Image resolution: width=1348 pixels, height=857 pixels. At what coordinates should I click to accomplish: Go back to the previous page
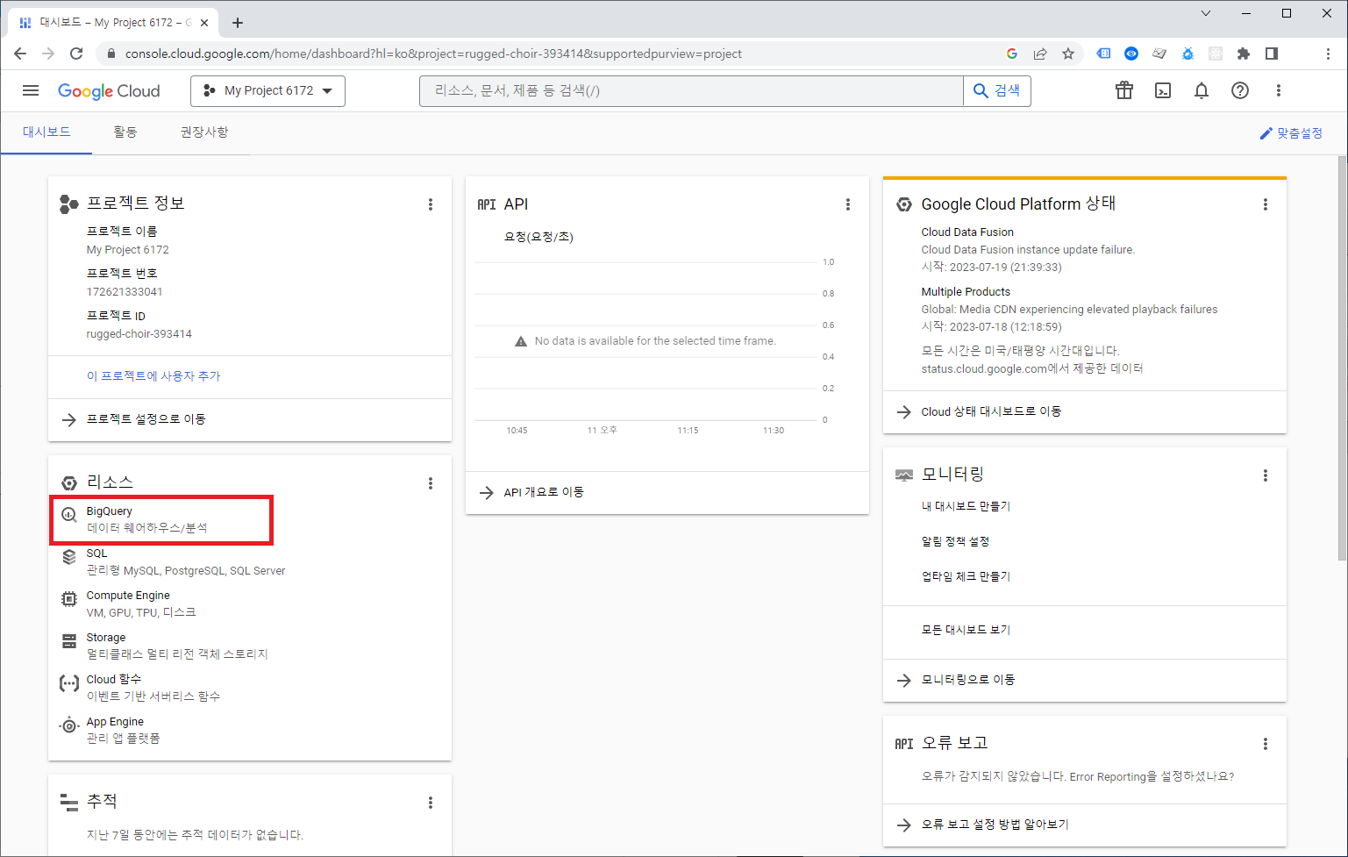coord(20,54)
